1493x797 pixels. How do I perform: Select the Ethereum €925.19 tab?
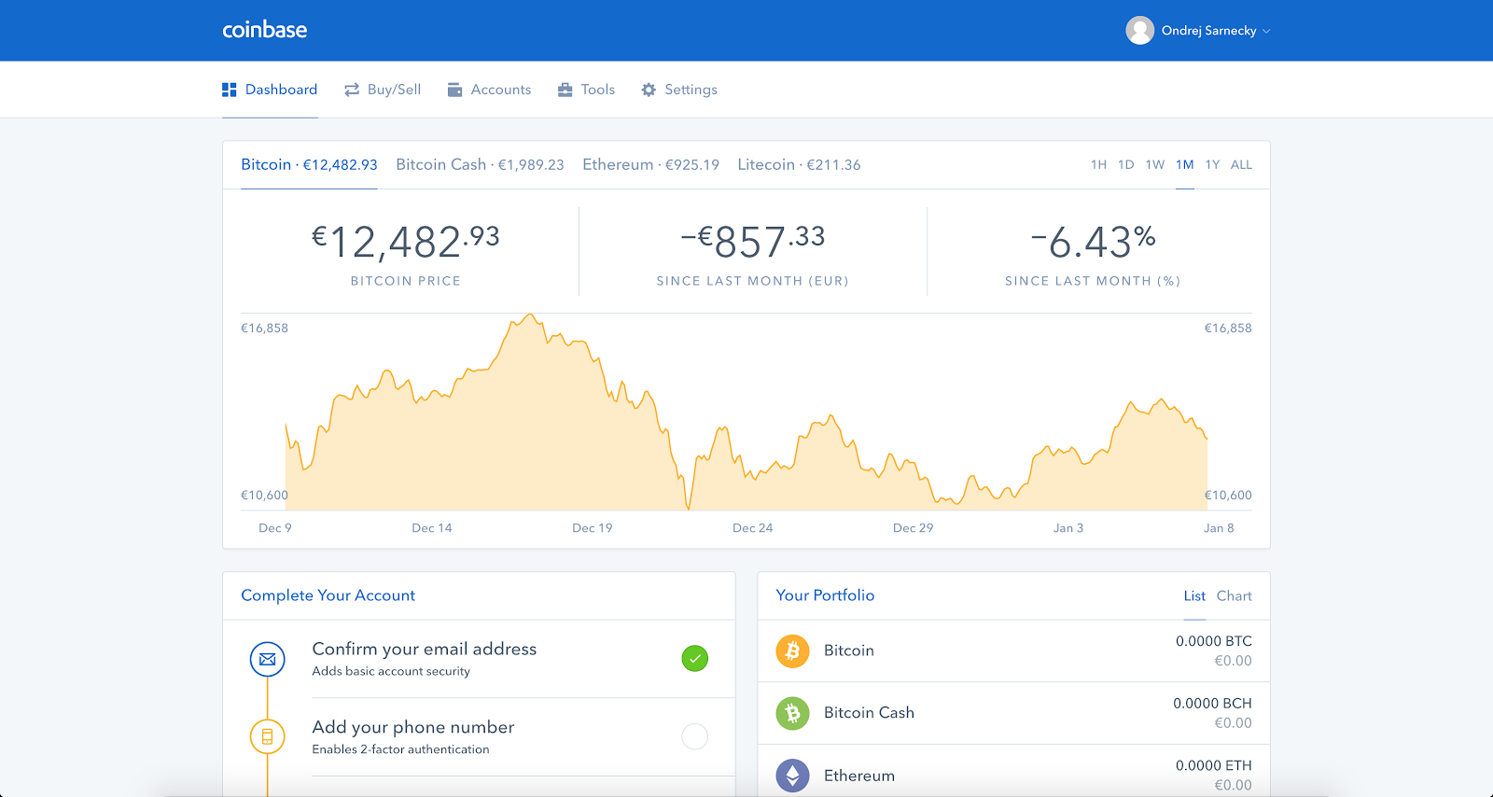pyautogui.click(x=650, y=164)
